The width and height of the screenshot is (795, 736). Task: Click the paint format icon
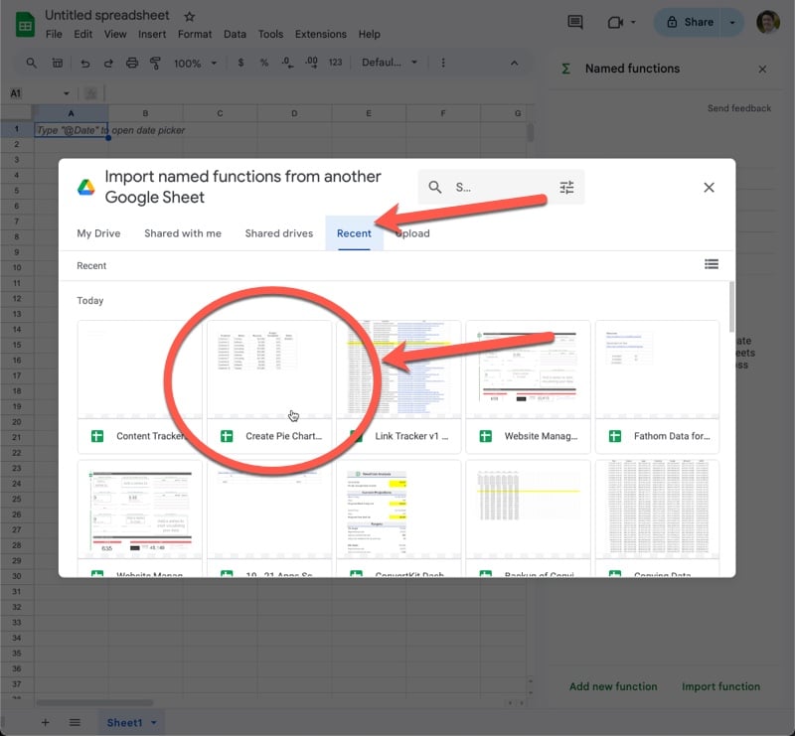[156, 63]
